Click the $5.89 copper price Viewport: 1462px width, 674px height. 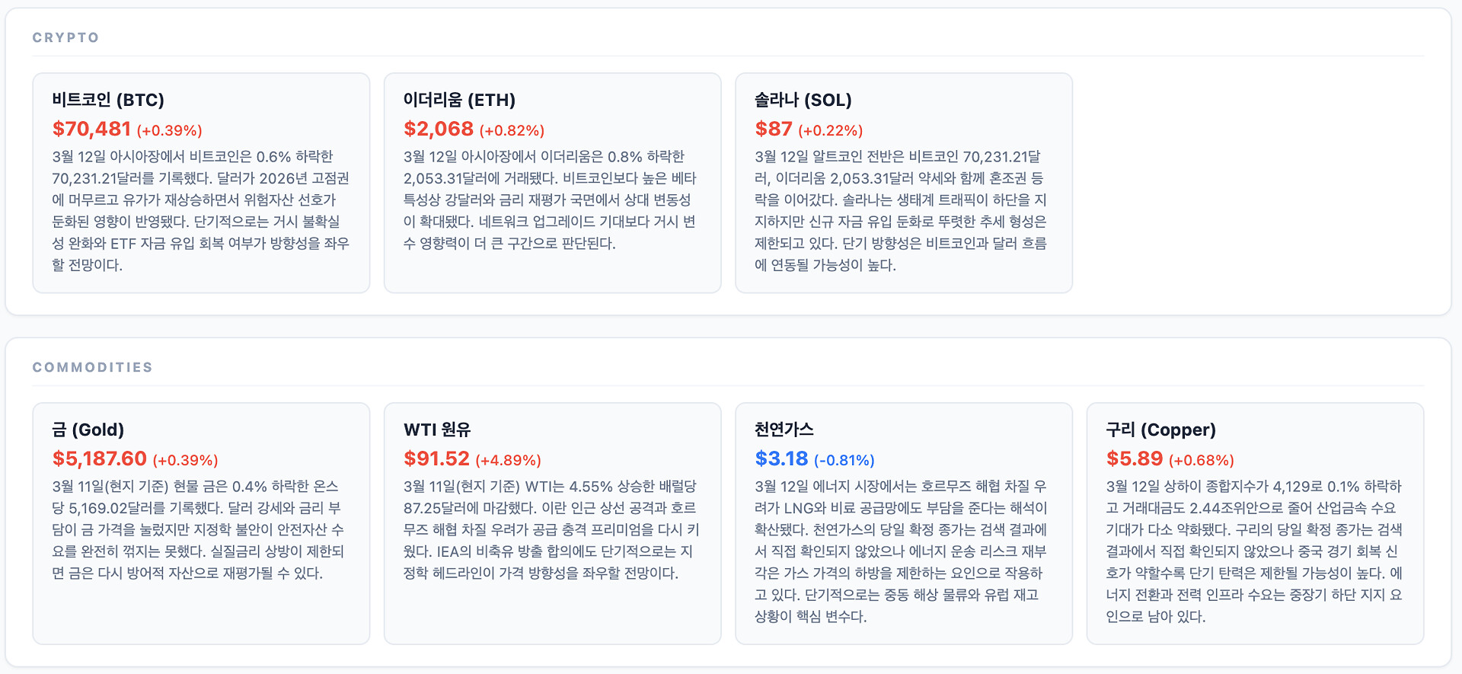(1134, 459)
